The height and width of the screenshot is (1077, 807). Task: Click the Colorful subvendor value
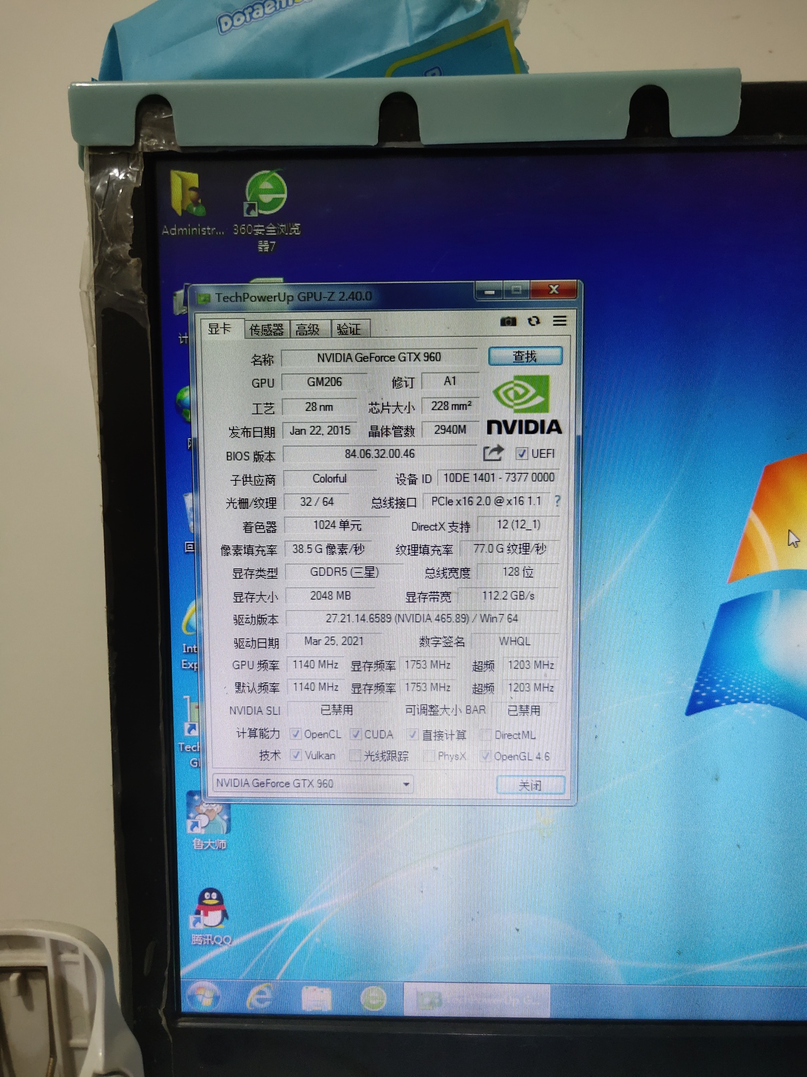(x=329, y=478)
